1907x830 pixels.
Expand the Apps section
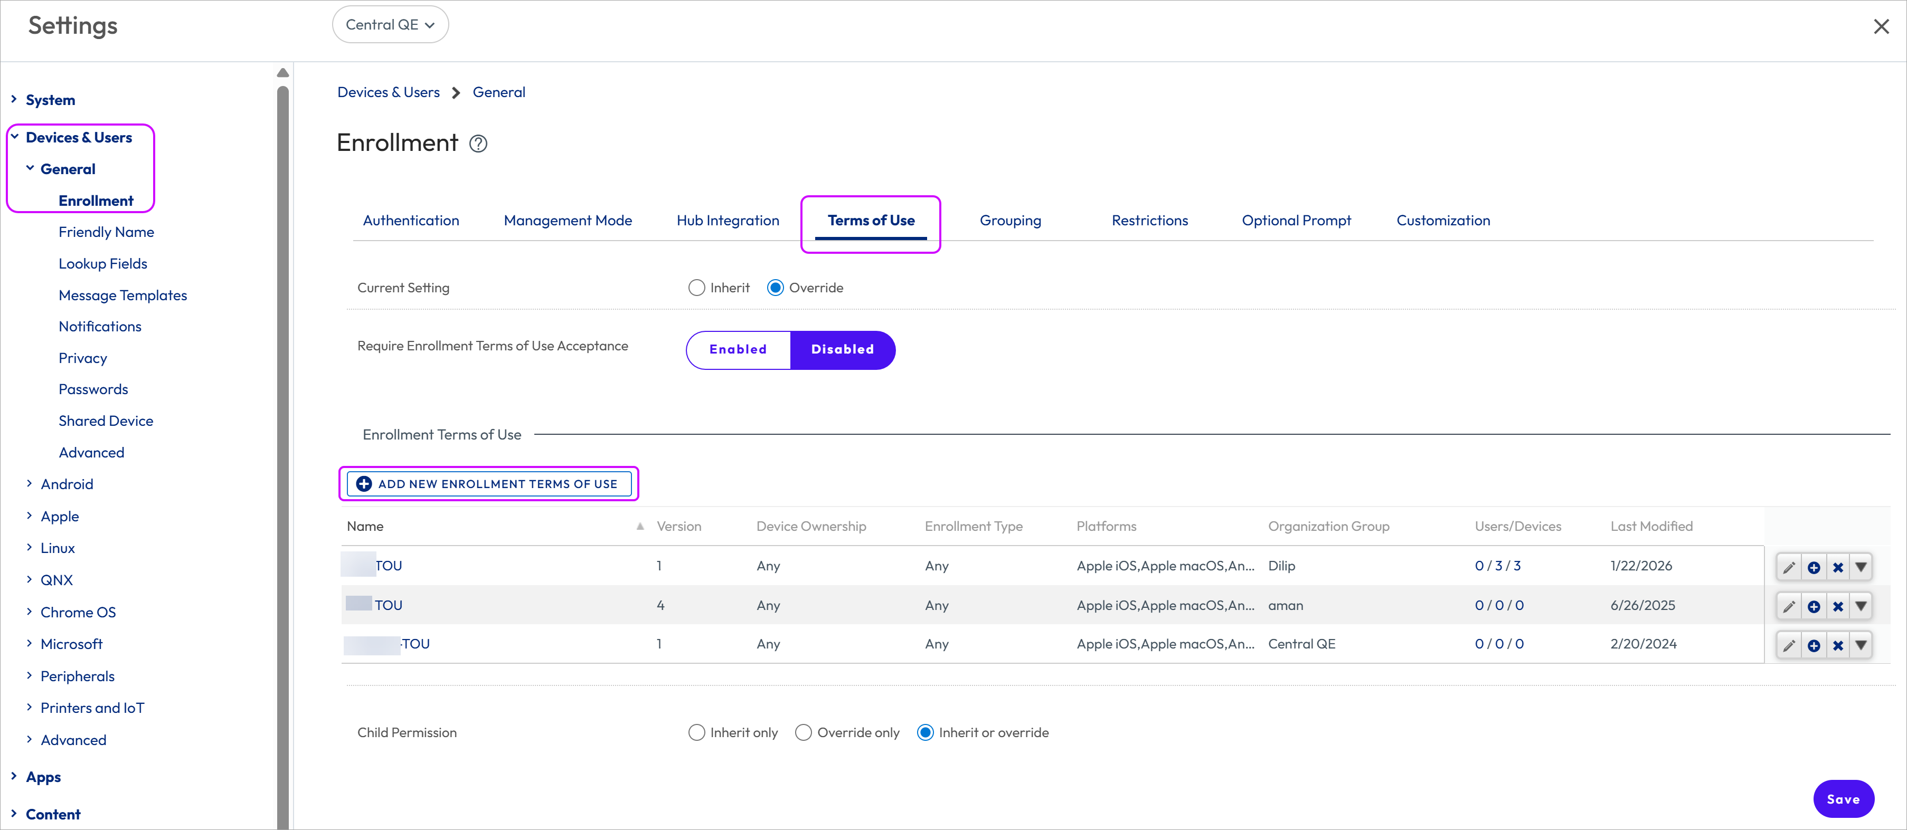pos(13,776)
